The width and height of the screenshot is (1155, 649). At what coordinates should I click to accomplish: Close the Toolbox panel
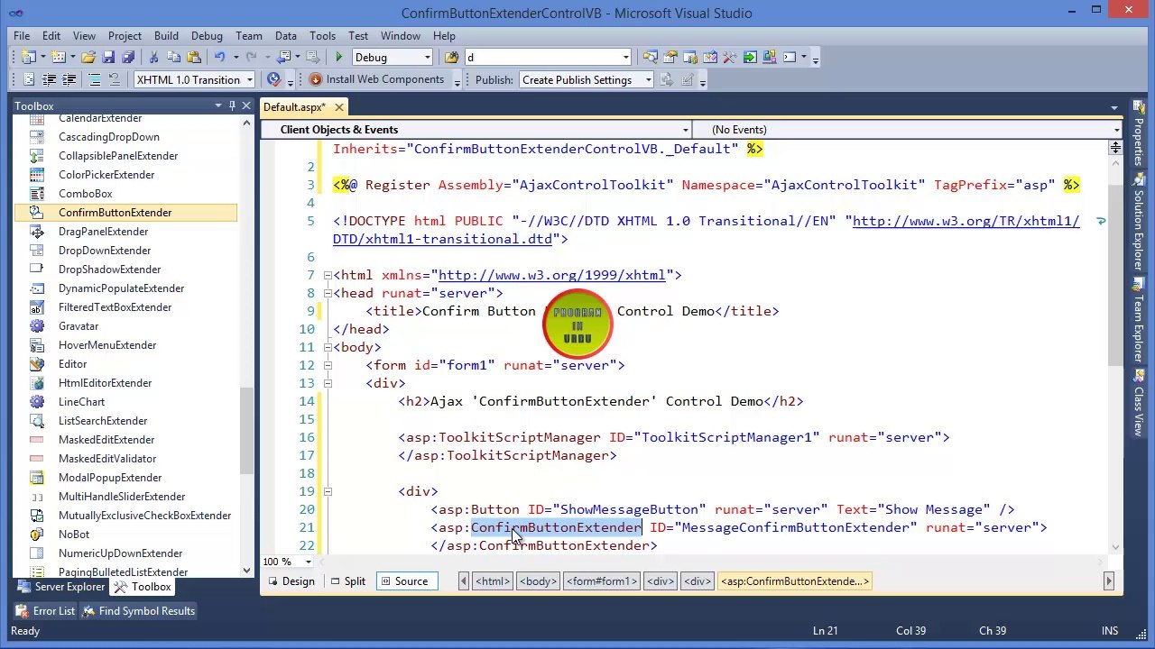click(x=246, y=105)
